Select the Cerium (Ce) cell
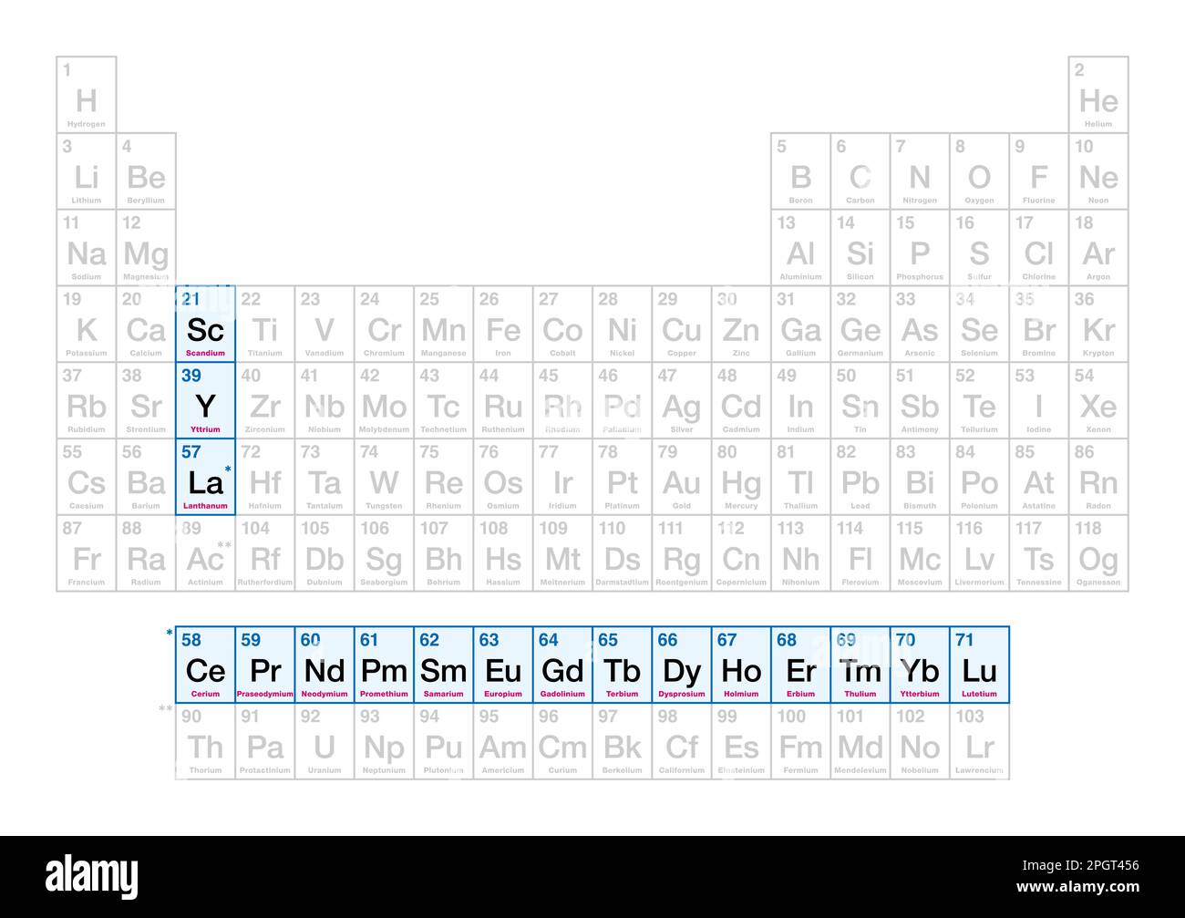 [205, 665]
